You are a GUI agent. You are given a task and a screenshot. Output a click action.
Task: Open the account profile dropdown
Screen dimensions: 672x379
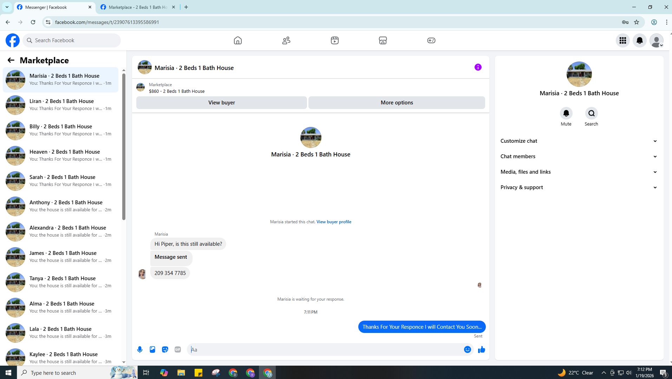tap(657, 40)
